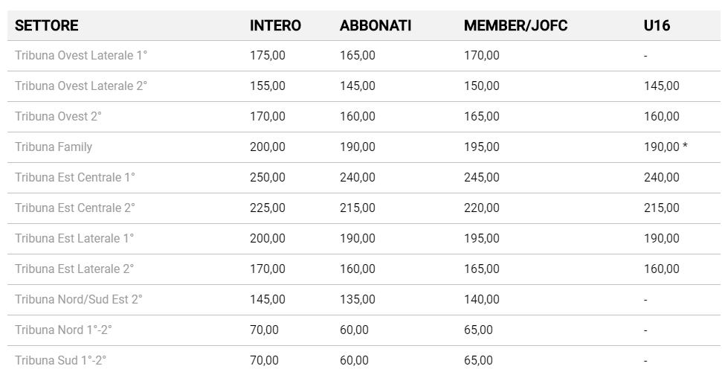Click the Tribuna Est Laterale 1° sector name
Screen dimensions: 722x369
tap(74, 239)
